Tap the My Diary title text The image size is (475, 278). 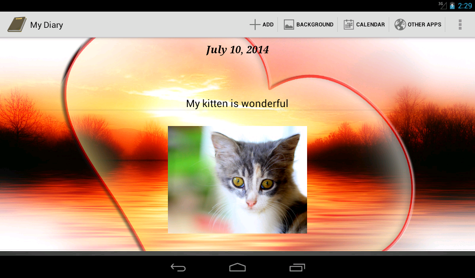point(47,25)
